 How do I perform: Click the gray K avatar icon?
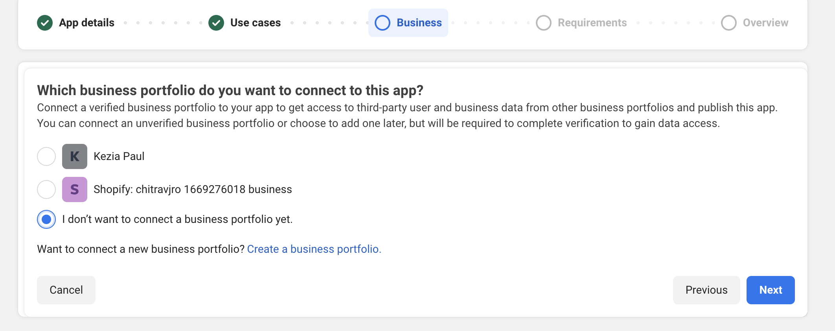75,156
